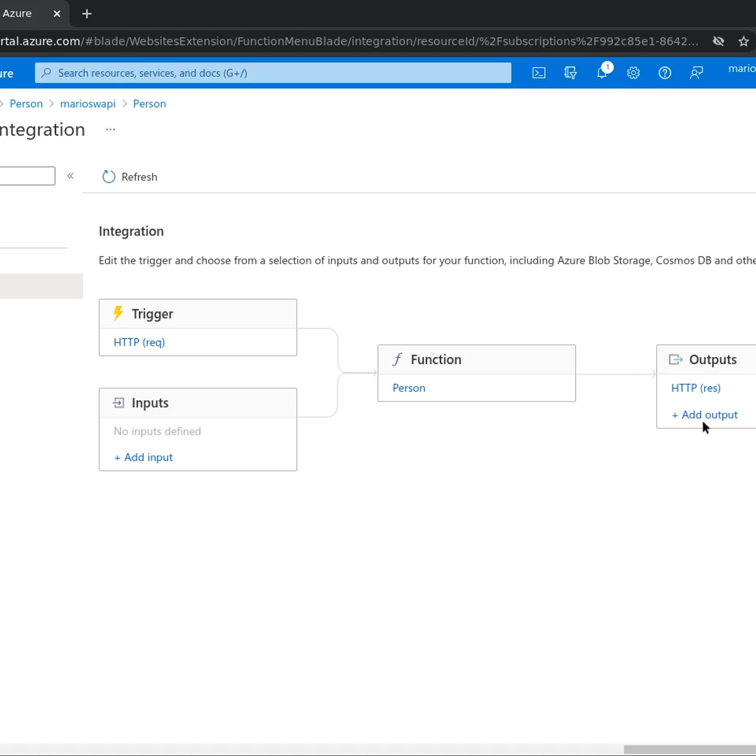Screen dimensions: 756x756
Task: Click the Directories and subscriptions filter icon
Action: point(570,73)
